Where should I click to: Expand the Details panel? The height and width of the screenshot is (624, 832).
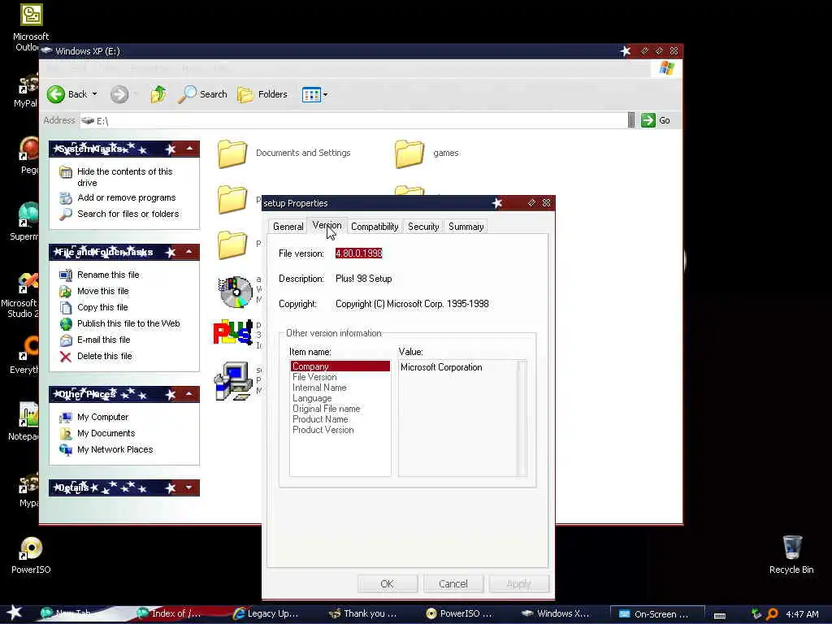point(189,487)
